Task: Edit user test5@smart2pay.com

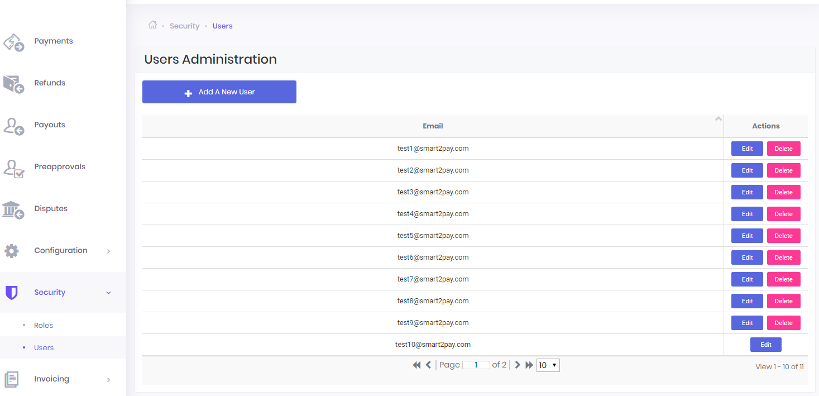Action: tap(747, 236)
